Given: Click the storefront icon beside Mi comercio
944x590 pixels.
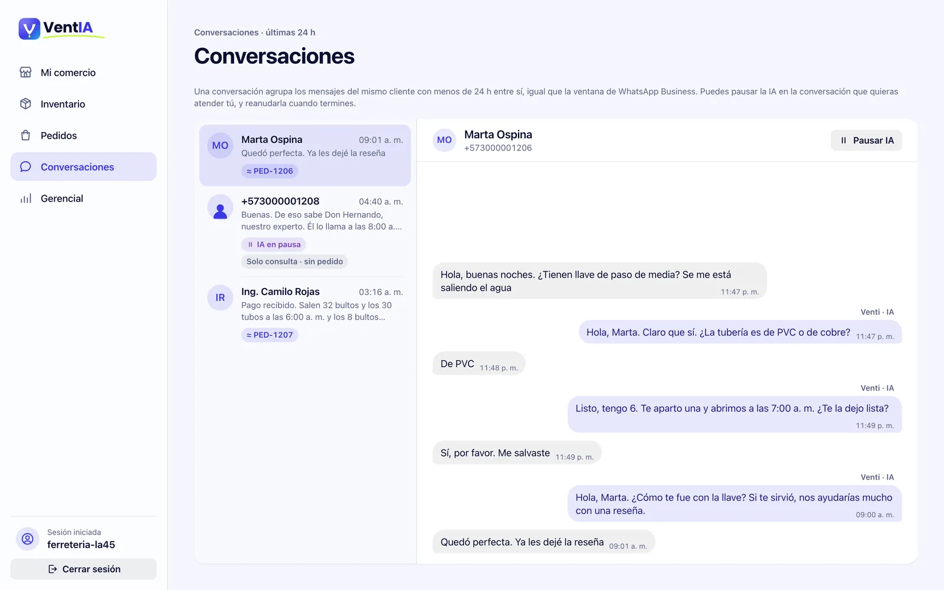Looking at the screenshot, I should tap(25, 73).
